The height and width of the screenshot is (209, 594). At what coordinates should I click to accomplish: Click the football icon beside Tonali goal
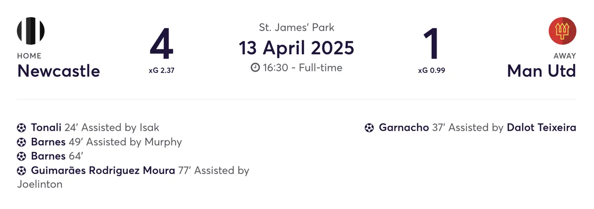21,128
